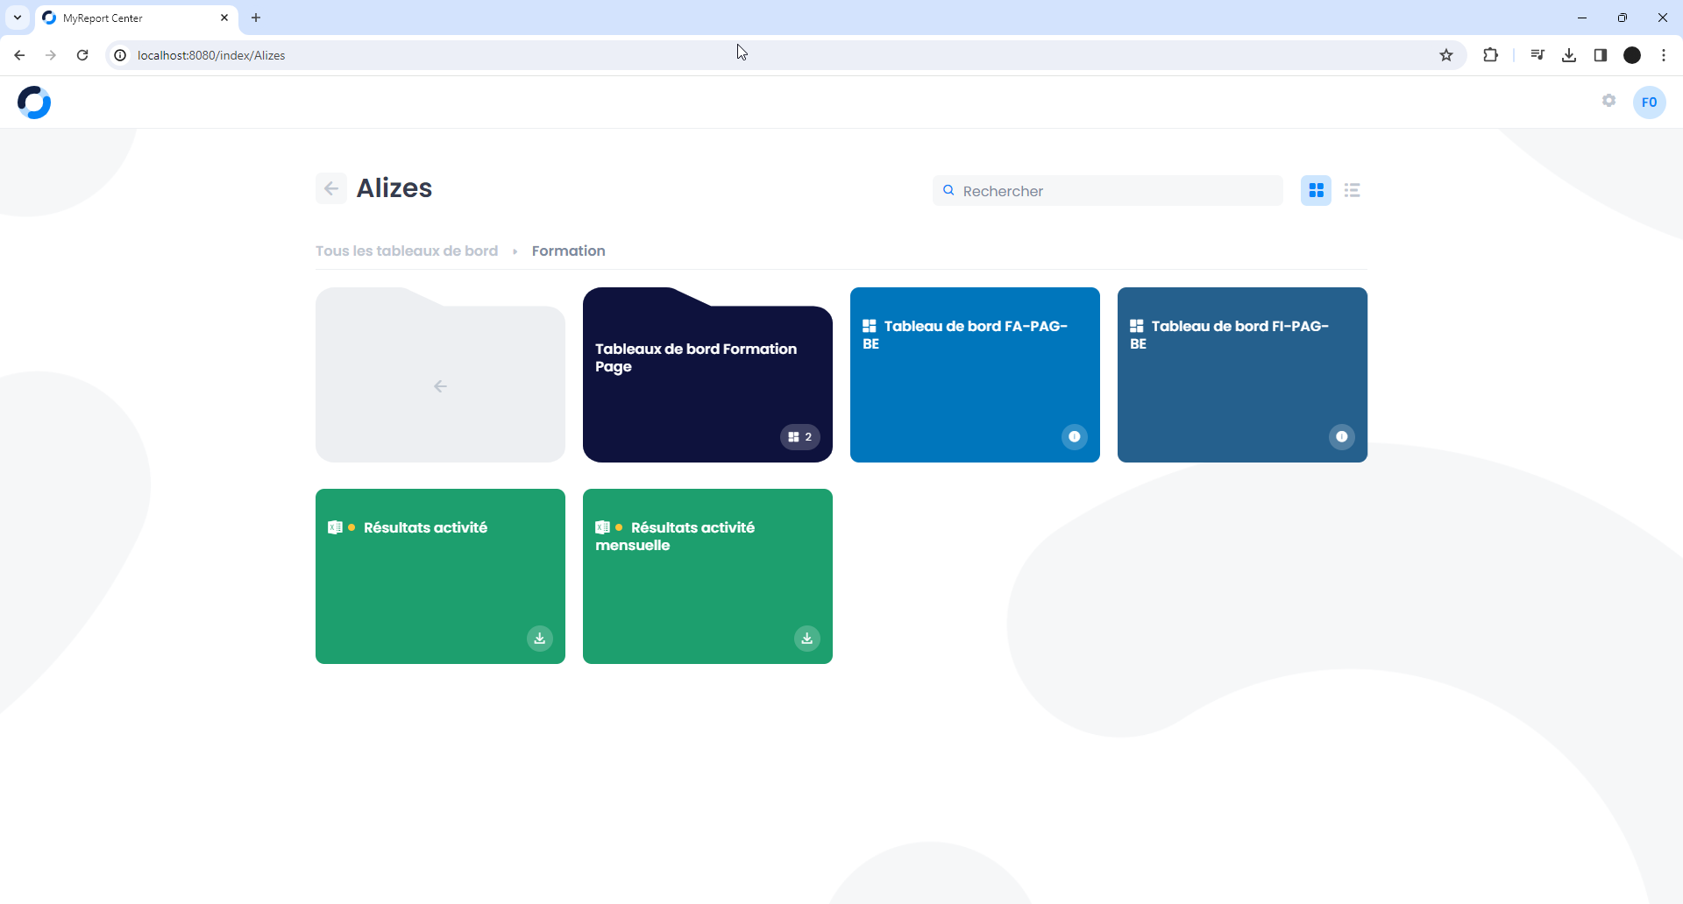Viewport: 1683px width, 904px height.
Task: Bookmark this page with the star icon
Action: [x=1446, y=55]
